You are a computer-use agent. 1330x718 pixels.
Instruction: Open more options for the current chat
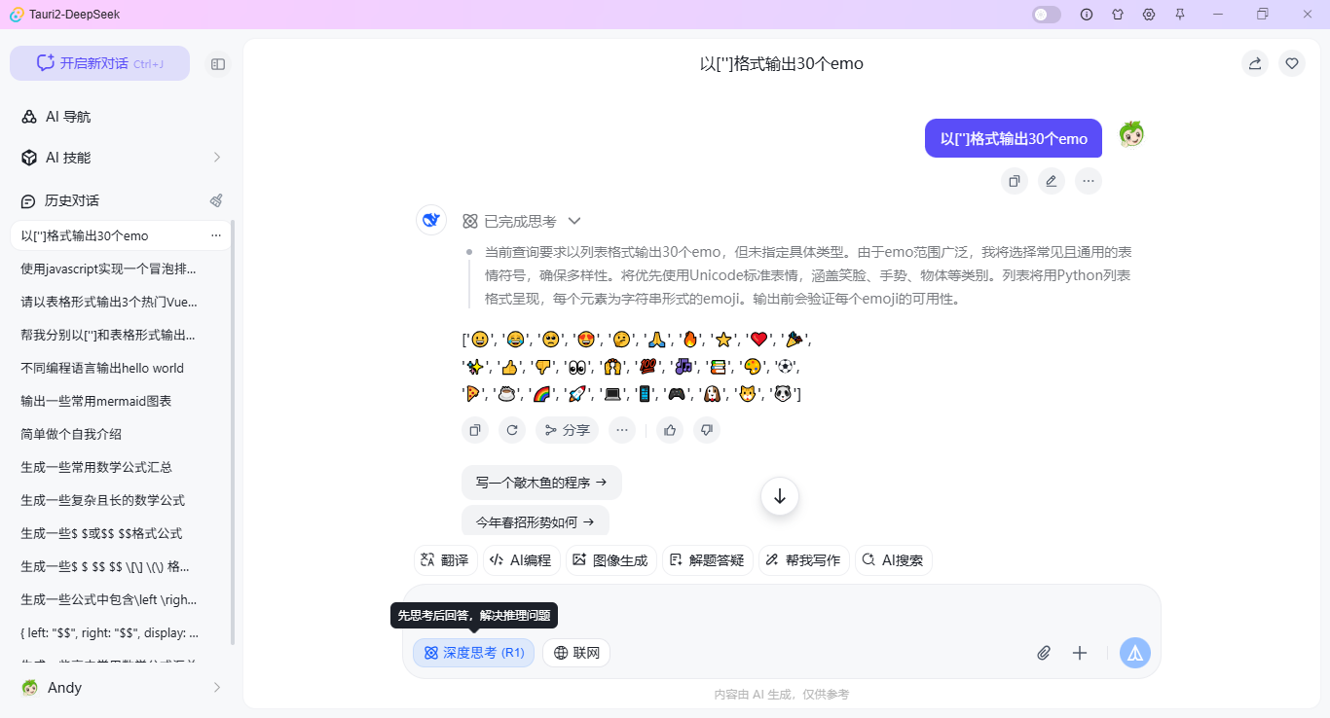click(216, 235)
